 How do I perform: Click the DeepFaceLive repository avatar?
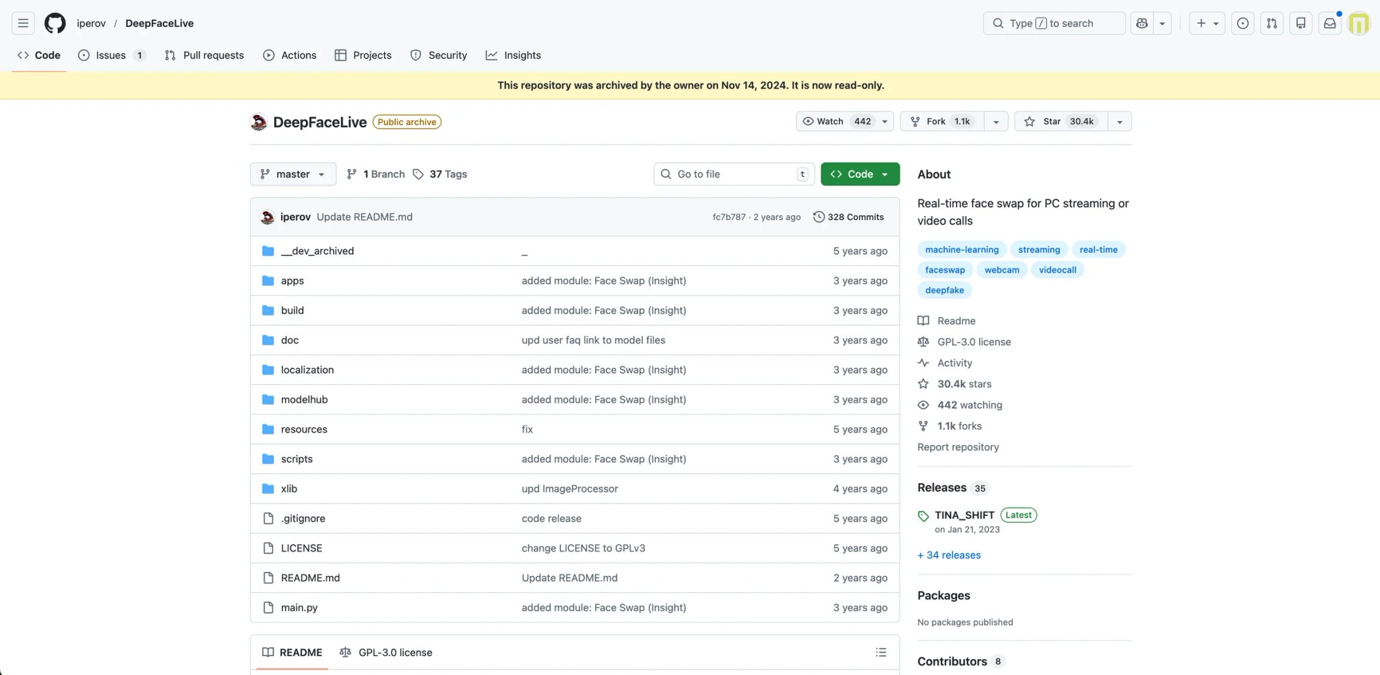click(x=259, y=122)
